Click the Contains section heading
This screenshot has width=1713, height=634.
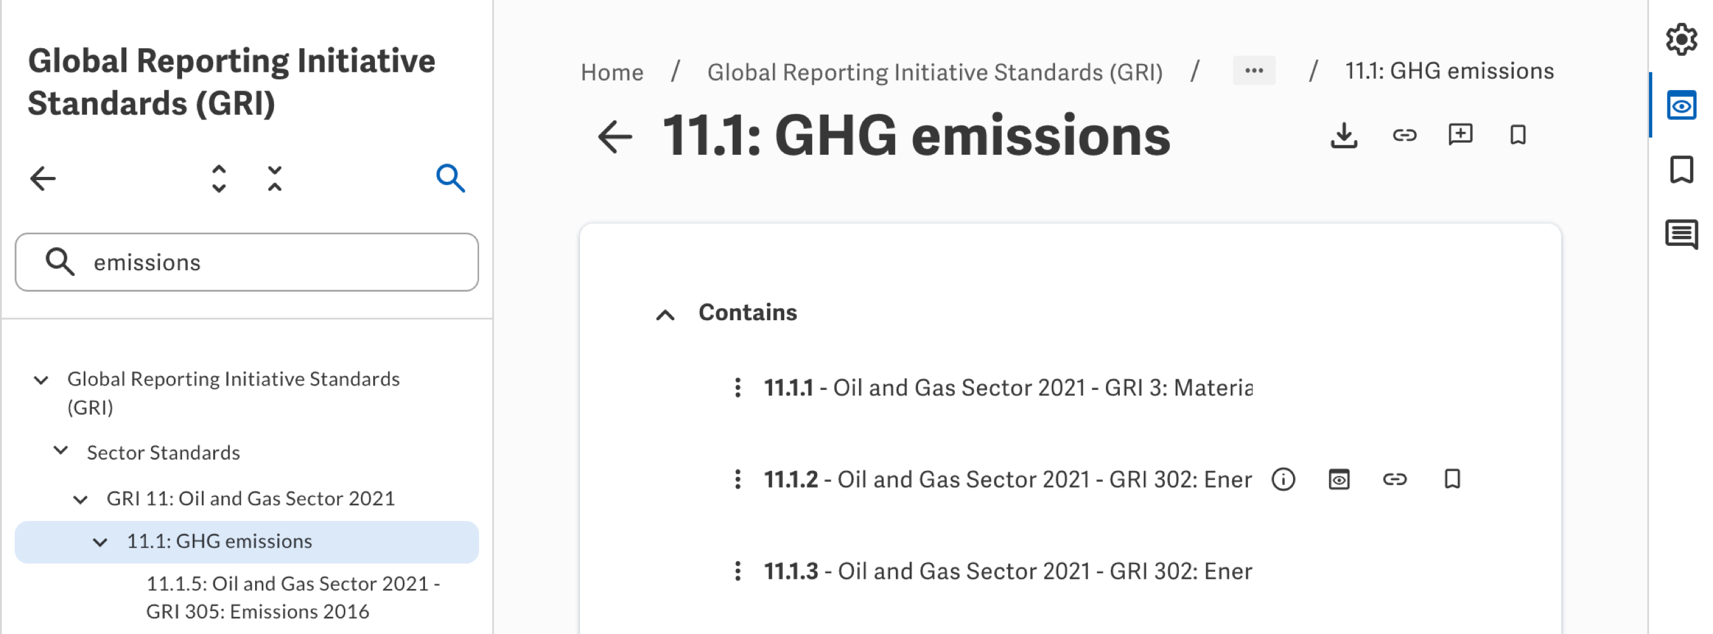(x=748, y=313)
